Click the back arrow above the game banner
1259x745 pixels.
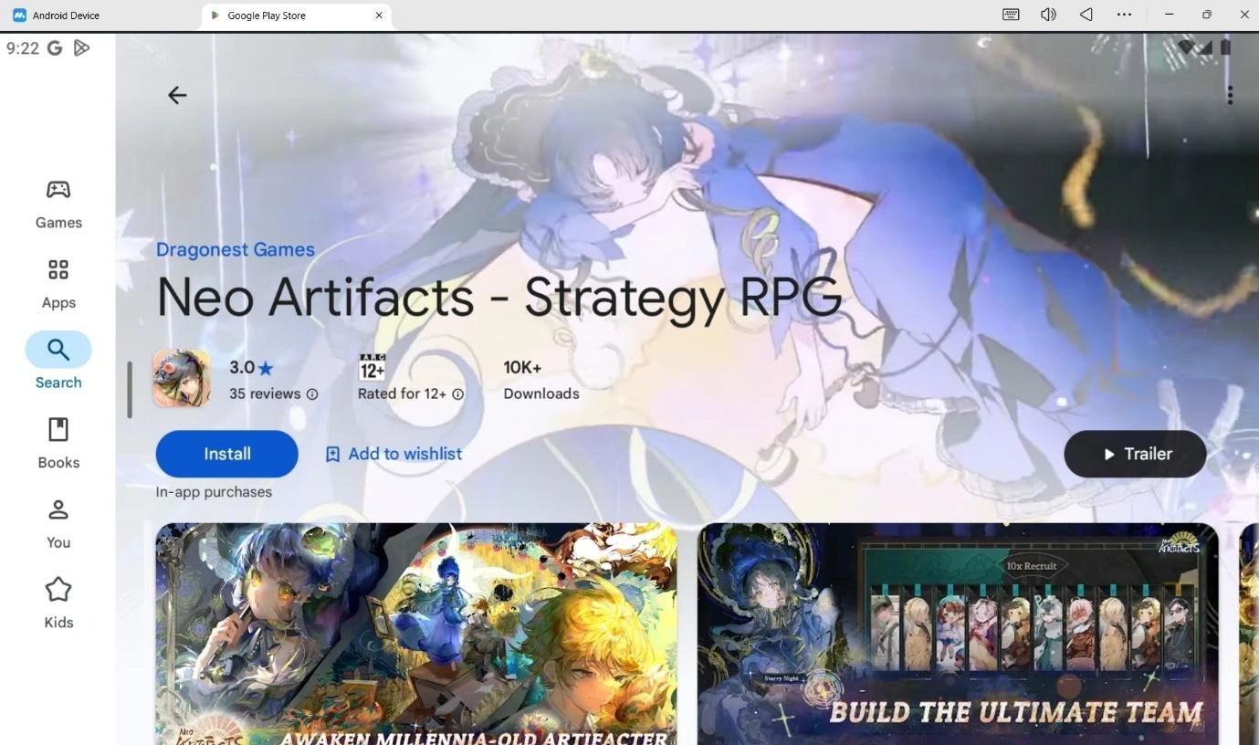pyautogui.click(x=176, y=94)
